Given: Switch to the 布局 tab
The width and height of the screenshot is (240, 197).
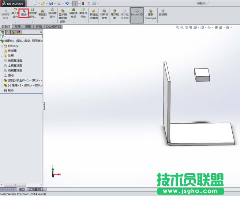Looking at the screenshot, I should pos(18,27).
